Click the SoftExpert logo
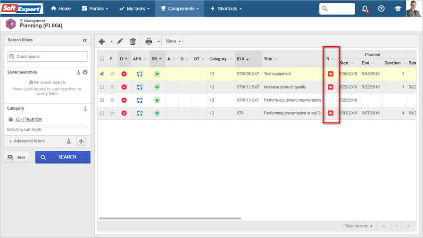The width and height of the screenshot is (423, 238). (x=22, y=8)
